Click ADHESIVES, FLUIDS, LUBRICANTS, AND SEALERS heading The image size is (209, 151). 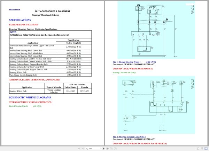pos(34,80)
